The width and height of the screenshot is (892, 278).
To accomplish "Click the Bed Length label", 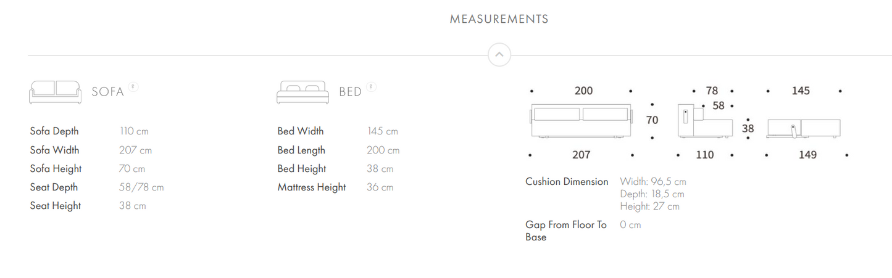I will [301, 150].
